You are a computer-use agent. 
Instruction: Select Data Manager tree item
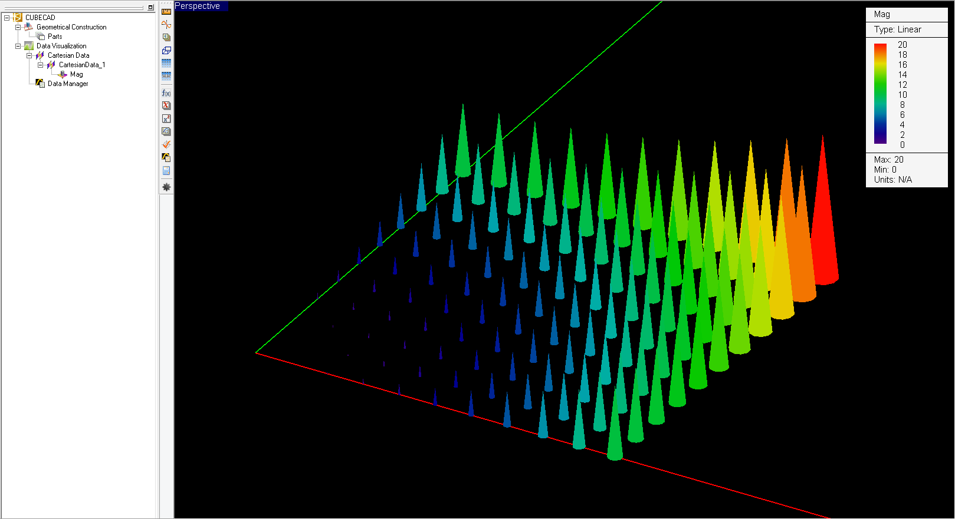click(x=68, y=84)
